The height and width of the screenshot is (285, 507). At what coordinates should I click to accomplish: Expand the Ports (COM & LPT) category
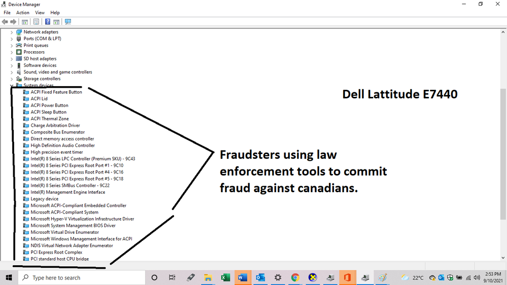pos(12,39)
